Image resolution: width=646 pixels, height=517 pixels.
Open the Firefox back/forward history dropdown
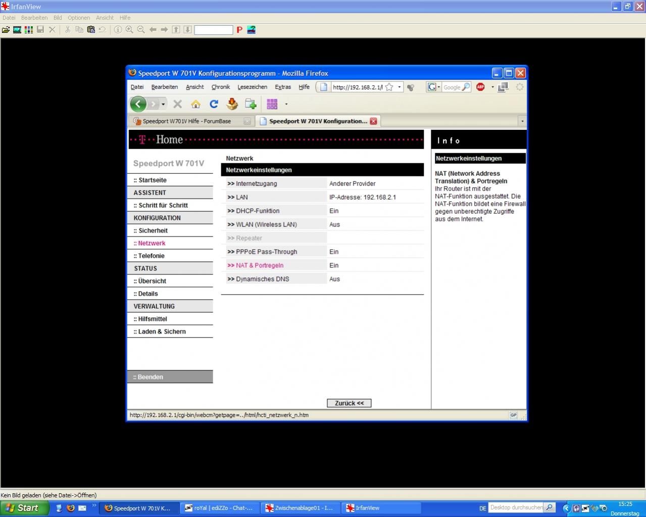163,104
